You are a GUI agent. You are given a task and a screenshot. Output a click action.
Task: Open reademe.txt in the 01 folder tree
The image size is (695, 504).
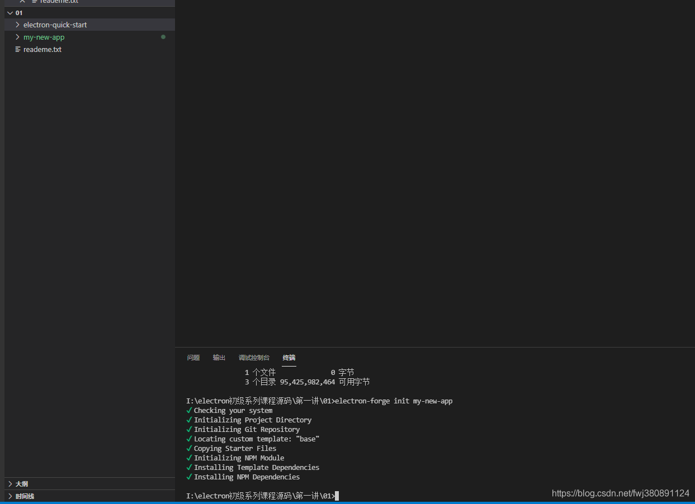(x=42, y=49)
